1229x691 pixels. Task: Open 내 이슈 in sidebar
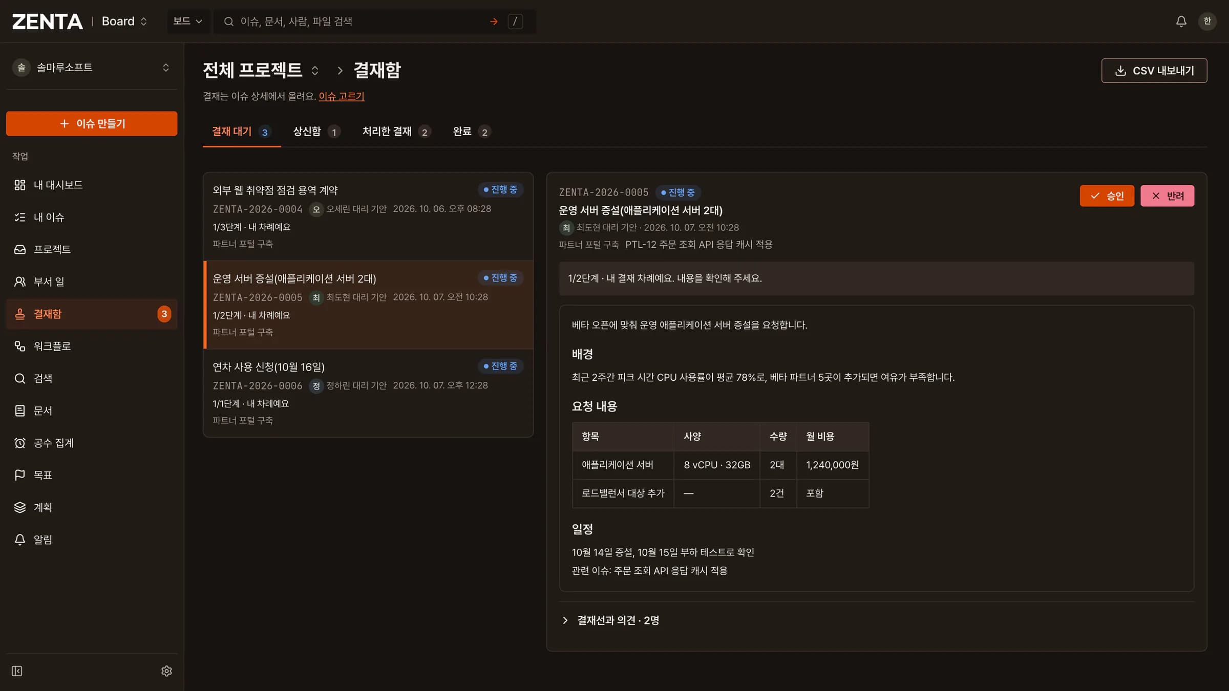[92, 217]
